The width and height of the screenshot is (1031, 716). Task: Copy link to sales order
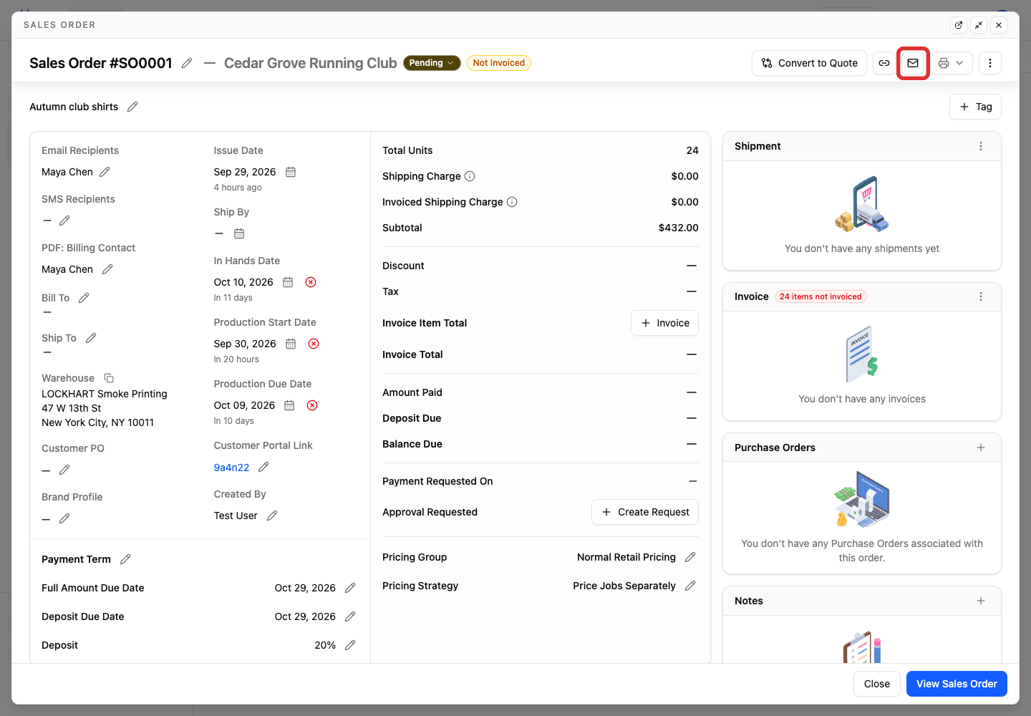[x=884, y=63]
